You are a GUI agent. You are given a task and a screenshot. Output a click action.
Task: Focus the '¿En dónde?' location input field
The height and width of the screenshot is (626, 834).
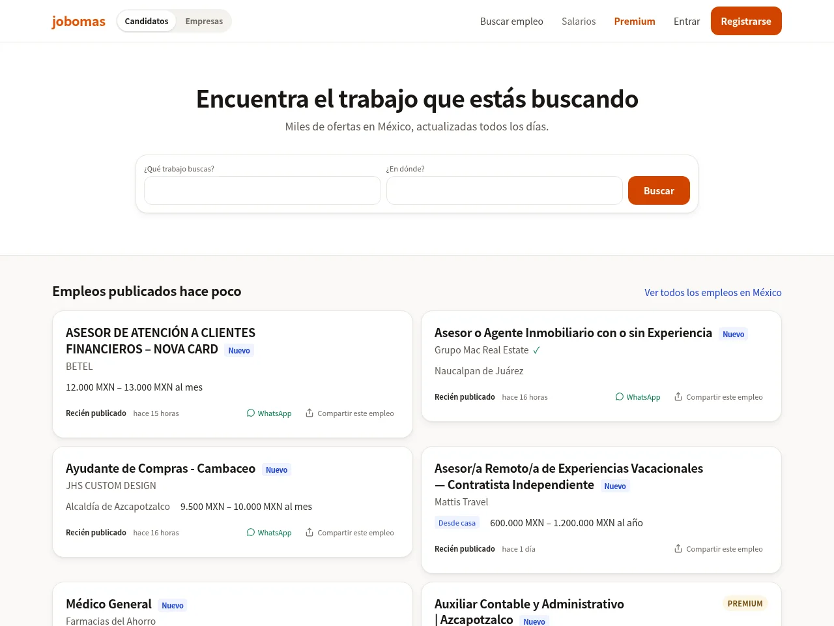pos(504,190)
